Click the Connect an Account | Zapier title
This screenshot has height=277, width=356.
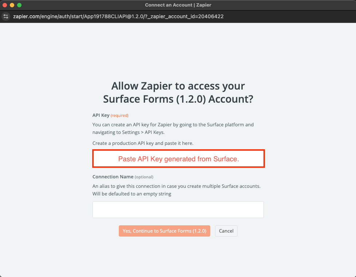[178, 5]
